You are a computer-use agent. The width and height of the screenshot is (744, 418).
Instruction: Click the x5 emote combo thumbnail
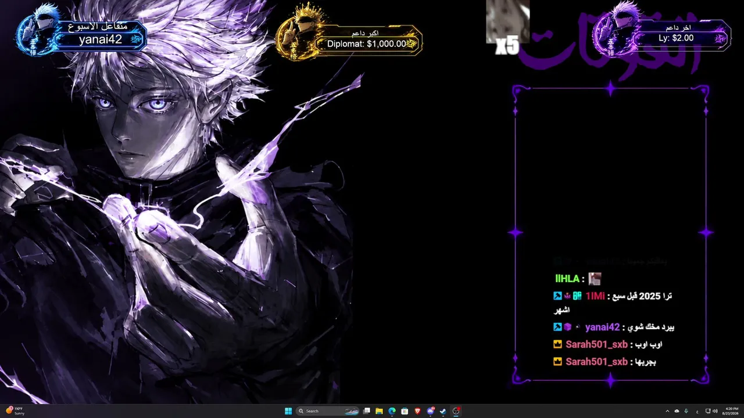click(507, 27)
